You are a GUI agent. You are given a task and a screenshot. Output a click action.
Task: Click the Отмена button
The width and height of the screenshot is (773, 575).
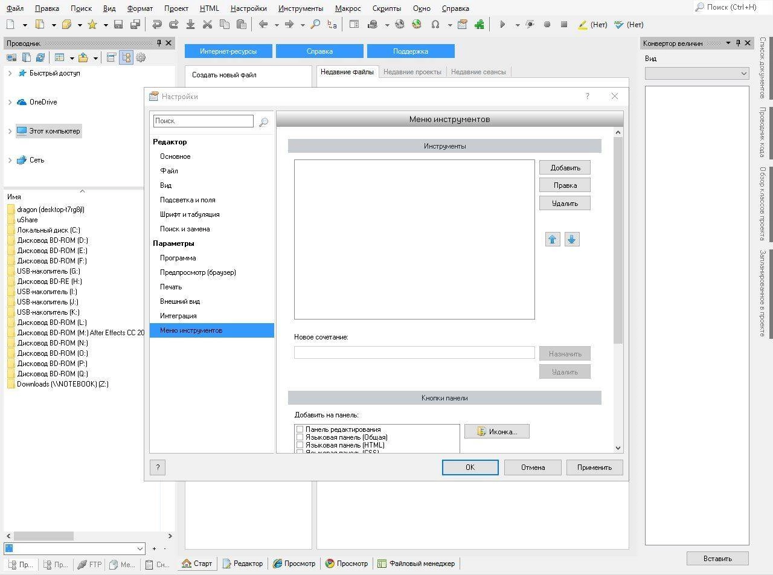pyautogui.click(x=533, y=467)
